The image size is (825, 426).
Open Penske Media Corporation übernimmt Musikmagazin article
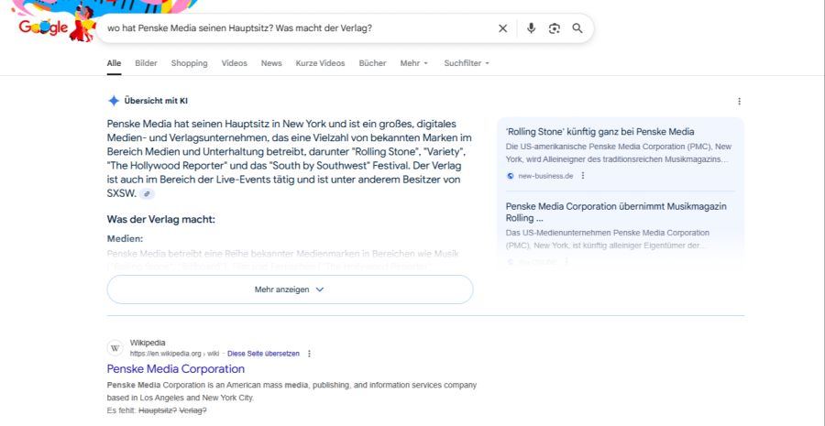click(616, 212)
